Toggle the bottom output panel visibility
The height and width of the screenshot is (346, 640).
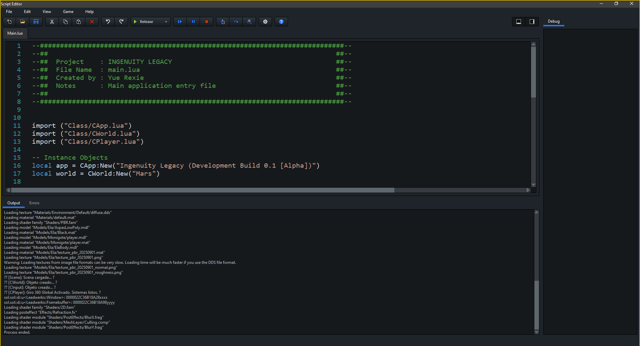click(519, 22)
